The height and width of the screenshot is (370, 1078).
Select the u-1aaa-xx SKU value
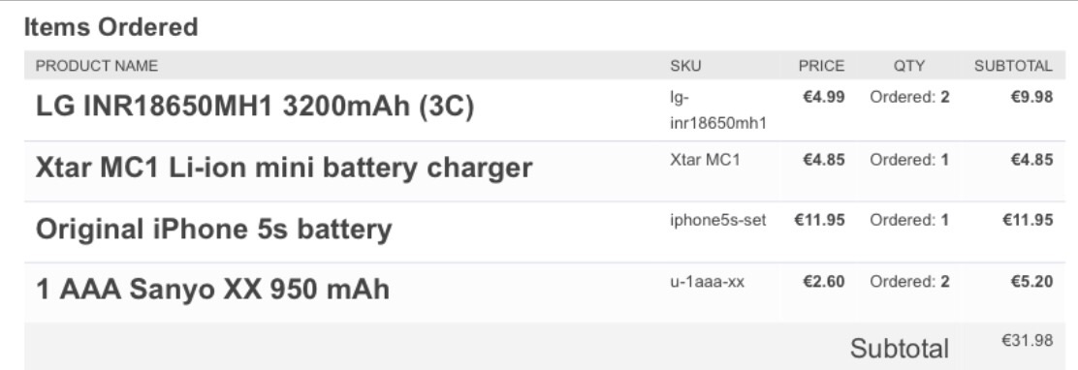point(707,282)
